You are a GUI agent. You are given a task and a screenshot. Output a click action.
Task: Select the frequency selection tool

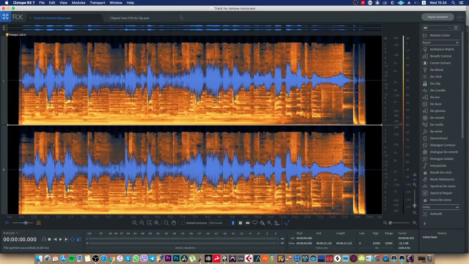pyautogui.click(x=248, y=223)
